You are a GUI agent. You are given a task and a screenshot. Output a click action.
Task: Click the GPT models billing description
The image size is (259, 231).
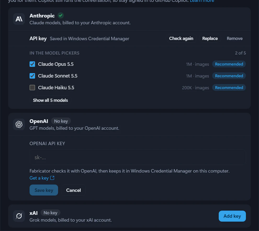(x=74, y=128)
